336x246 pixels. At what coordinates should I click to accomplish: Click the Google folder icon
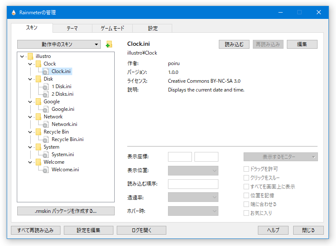(x=38, y=102)
